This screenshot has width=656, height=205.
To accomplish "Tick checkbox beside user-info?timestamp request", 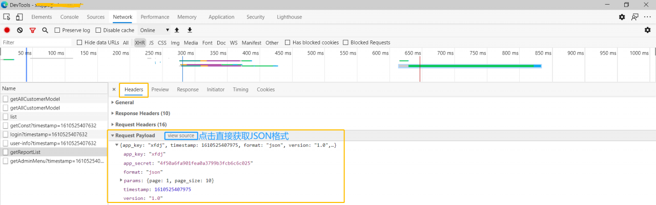I will (x=6, y=143).
